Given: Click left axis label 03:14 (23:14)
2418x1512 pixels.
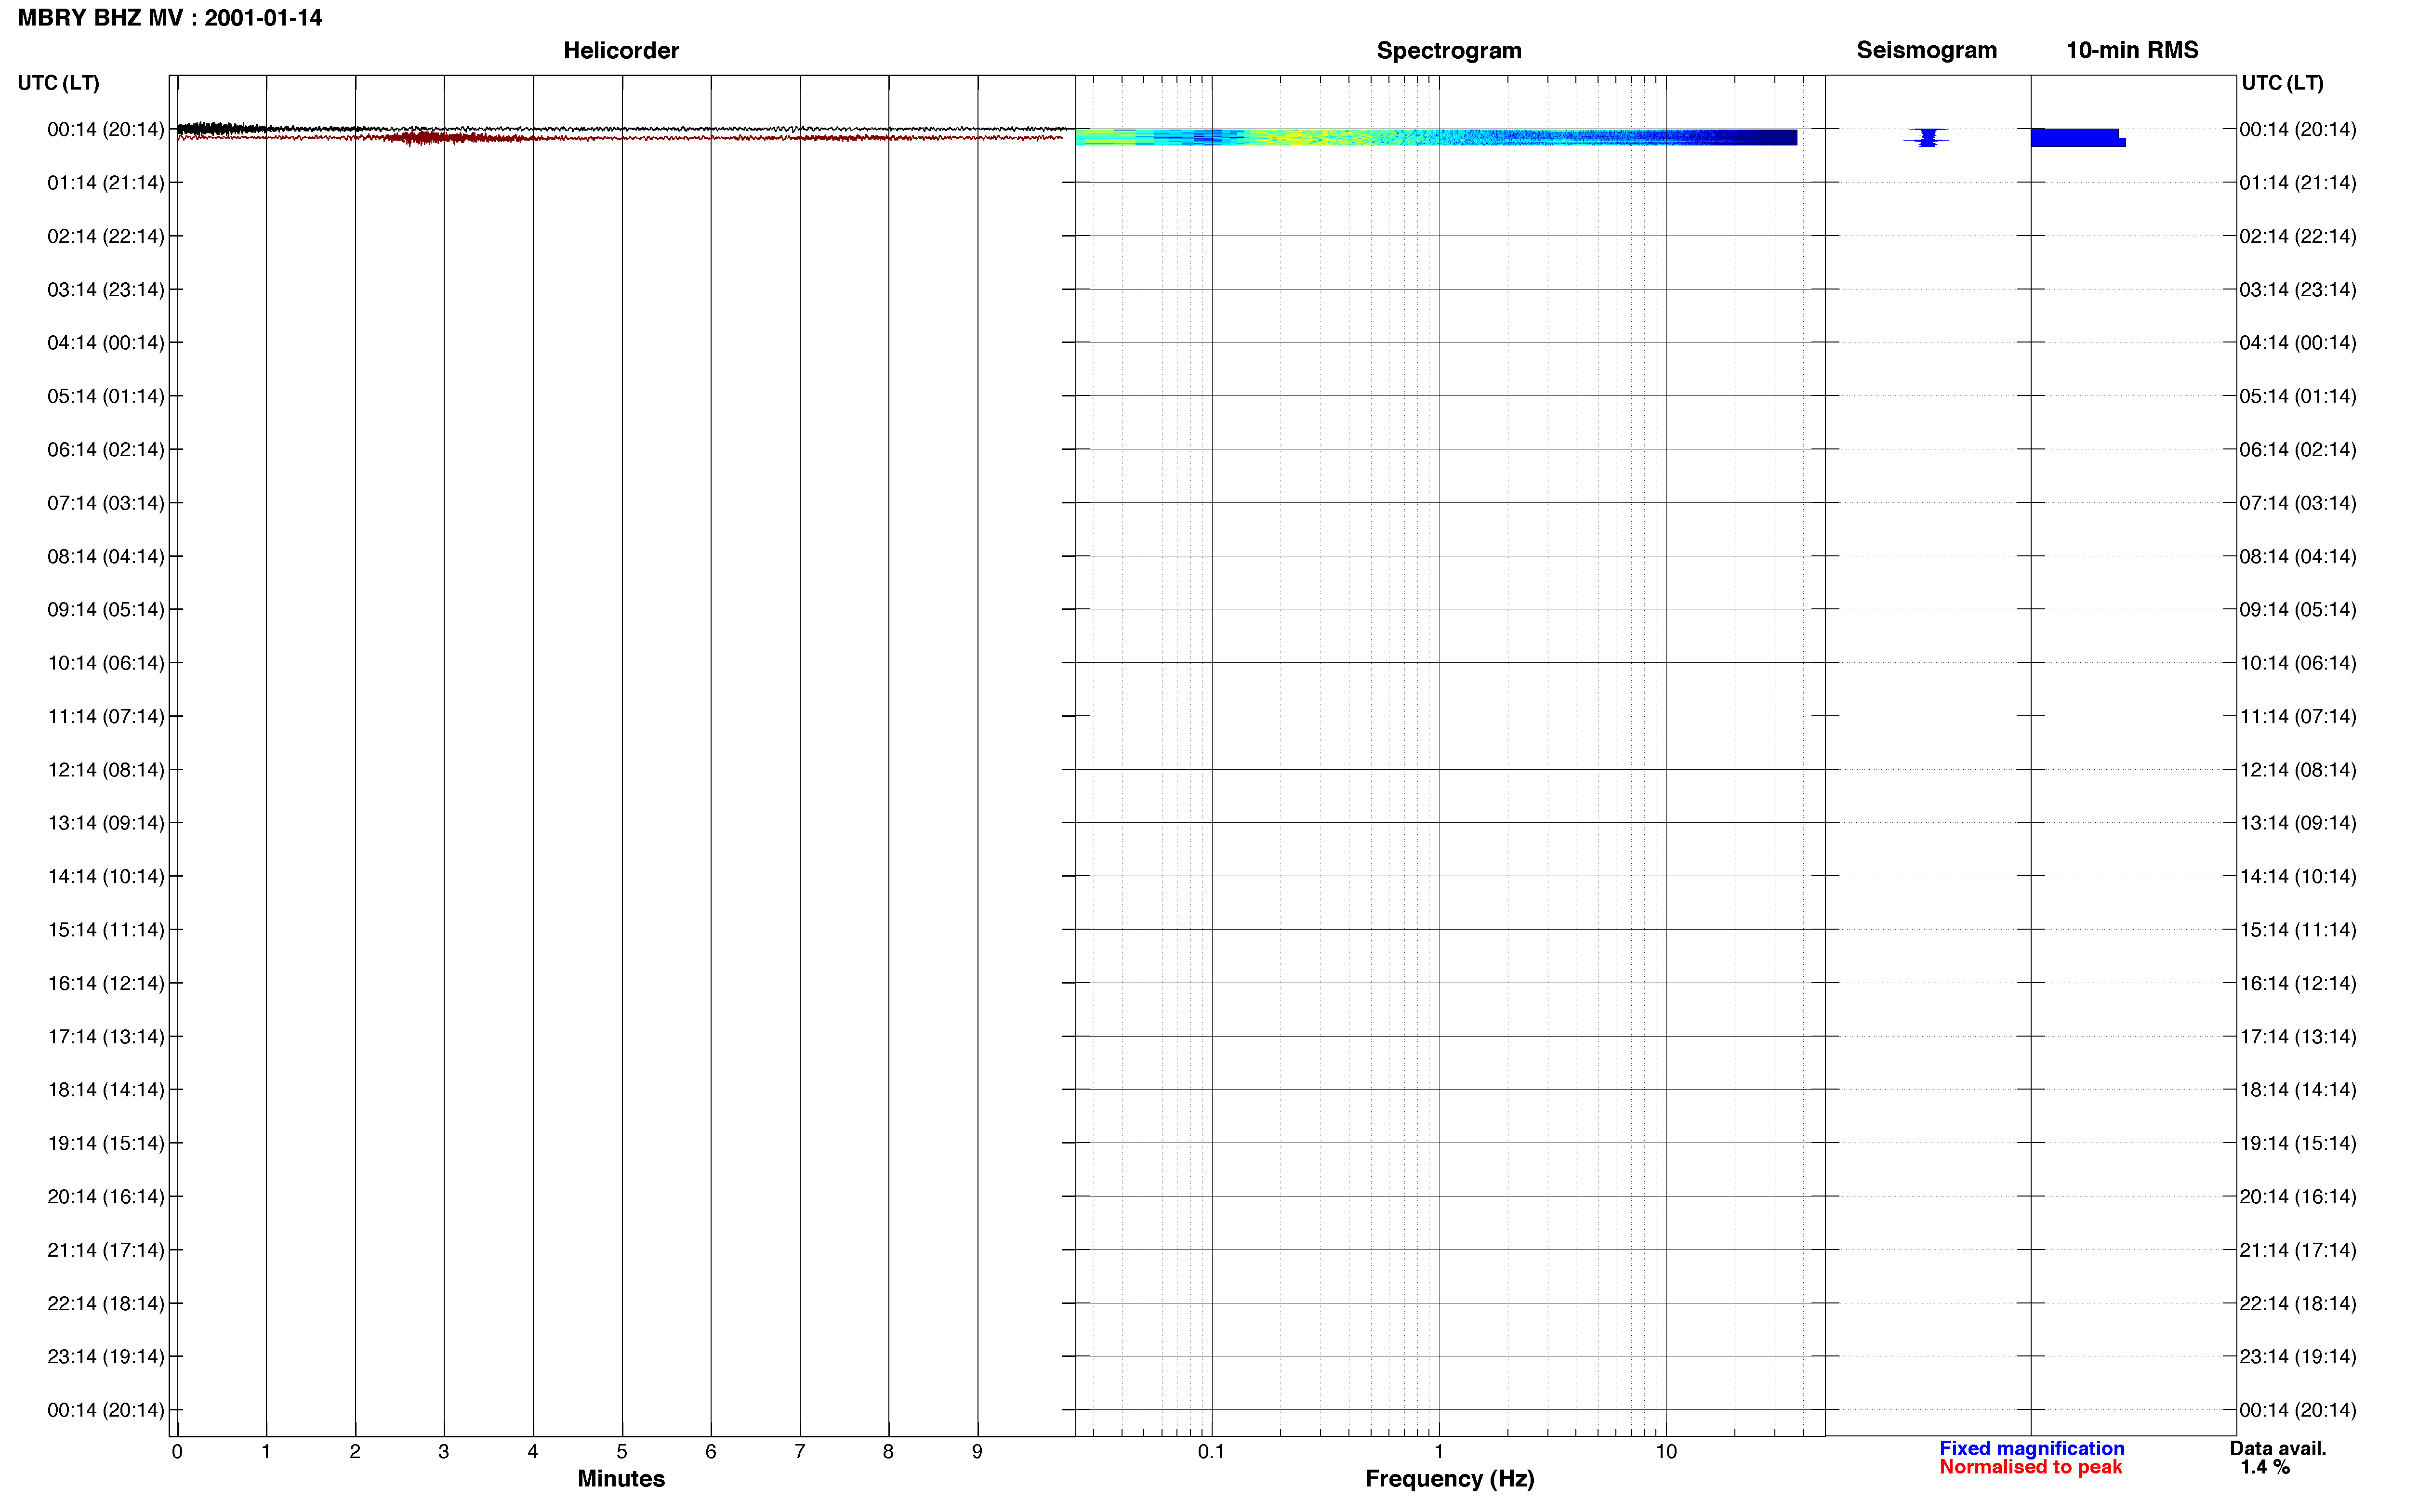Looking at the screenshot, I should (105, 289).
